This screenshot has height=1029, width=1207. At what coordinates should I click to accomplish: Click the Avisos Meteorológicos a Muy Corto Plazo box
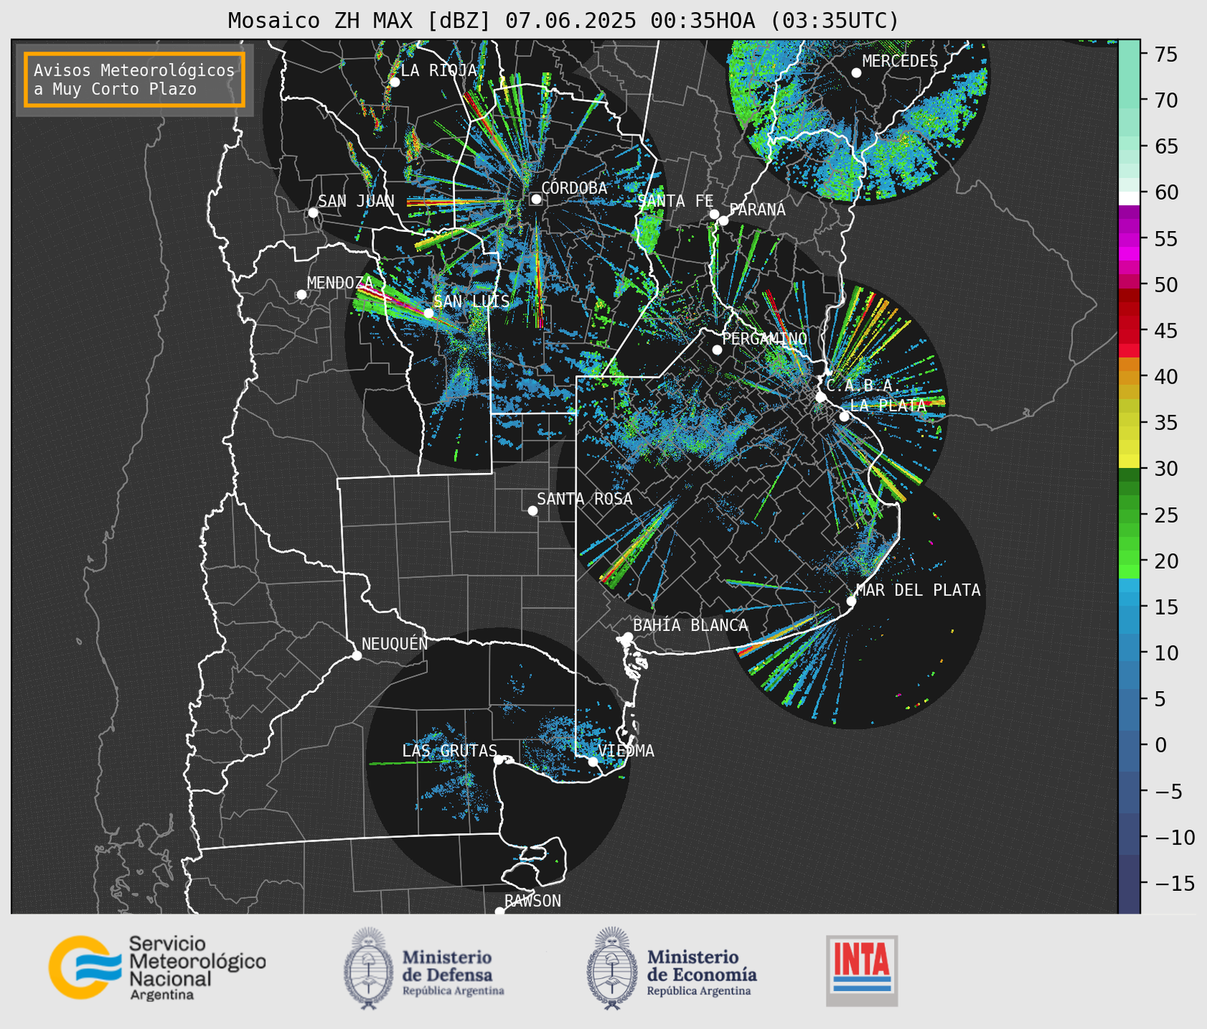[135, 79]
